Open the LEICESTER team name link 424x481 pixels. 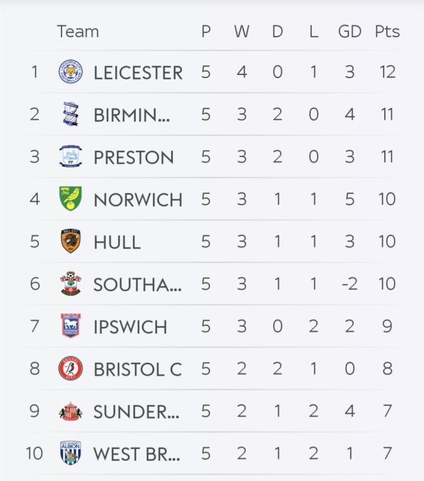[x=138, y=72]
